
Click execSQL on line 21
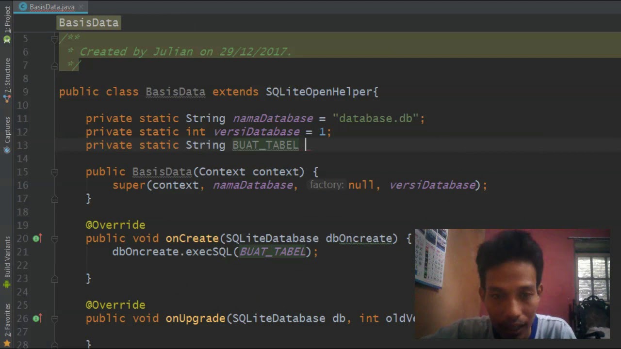(x=209, y=252)
